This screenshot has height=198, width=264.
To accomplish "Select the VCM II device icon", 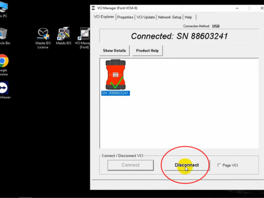I will click(x=116, y=74).
